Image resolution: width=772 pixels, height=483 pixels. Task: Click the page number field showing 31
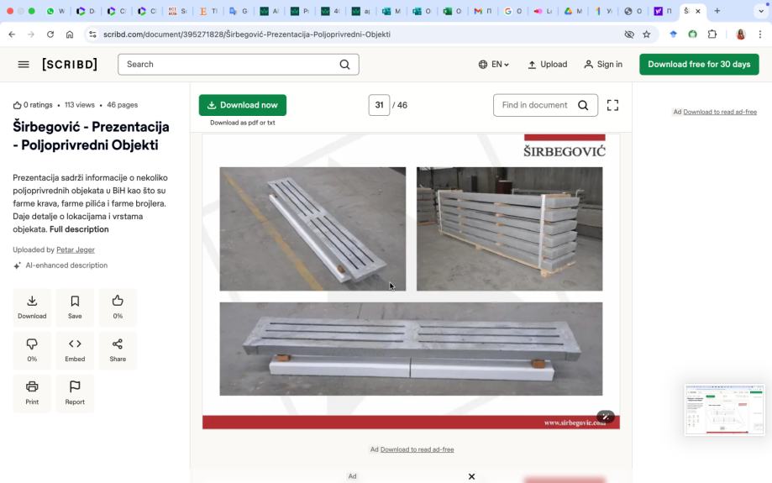(379, 105)
